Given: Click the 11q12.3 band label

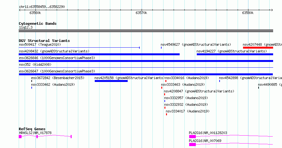Looking at the screenshot, I should [26, 27].
